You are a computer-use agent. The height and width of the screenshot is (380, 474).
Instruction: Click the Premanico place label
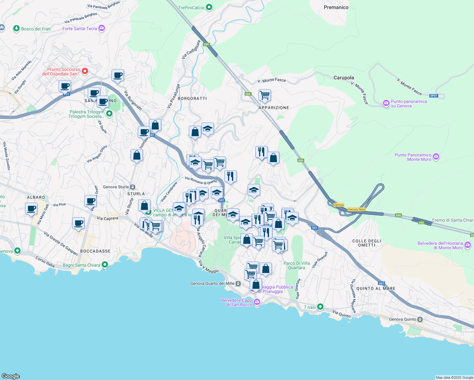click(336, 7)
